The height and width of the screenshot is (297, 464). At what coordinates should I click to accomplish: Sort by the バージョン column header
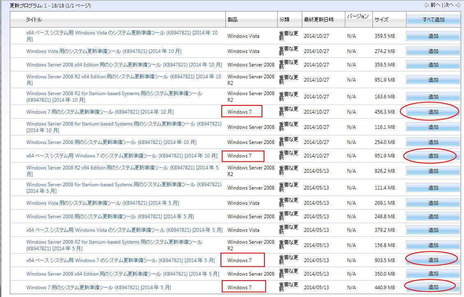[358, 16]
